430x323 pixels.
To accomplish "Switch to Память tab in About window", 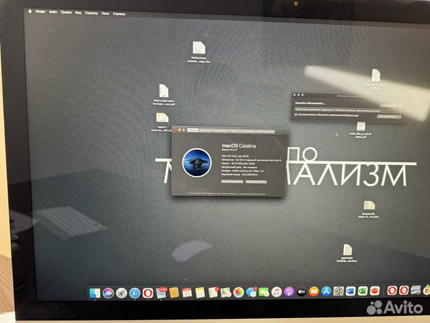I will (234, 131).
